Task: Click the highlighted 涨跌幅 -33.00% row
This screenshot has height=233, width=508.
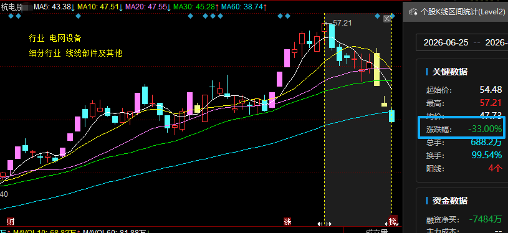Action: (461, 129)
